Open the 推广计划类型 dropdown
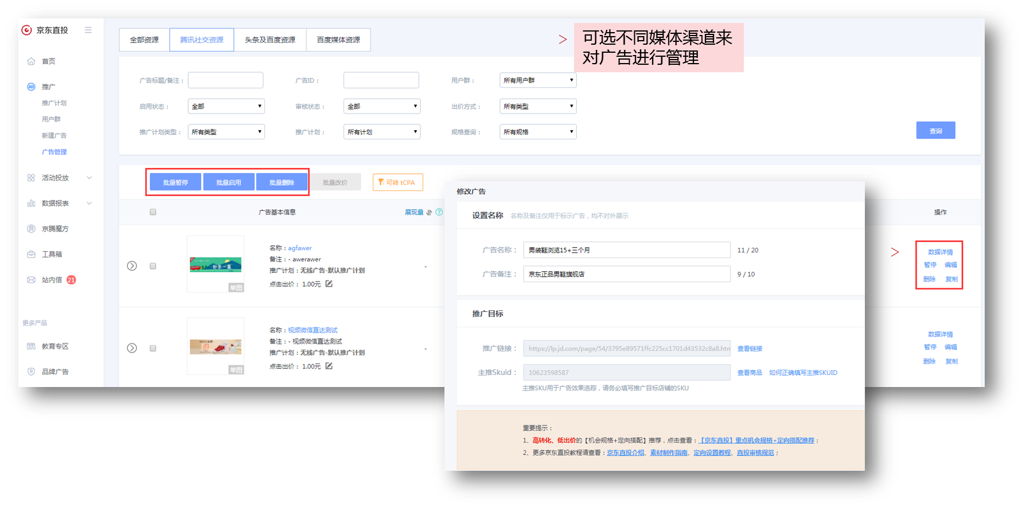Image resolution: width=1022 pixels, height=508 pixels. click(227, 132)
